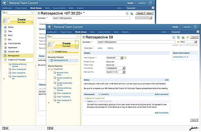Click the pages copy icon beside the Retrospective 59 title
Image resolution: width=201 pixels, height=132 pixels.
(x=174, y=38)
